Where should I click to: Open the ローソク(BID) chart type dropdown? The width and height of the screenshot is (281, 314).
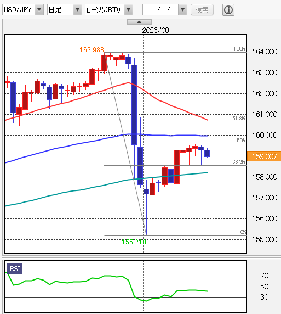pos(109,10)
